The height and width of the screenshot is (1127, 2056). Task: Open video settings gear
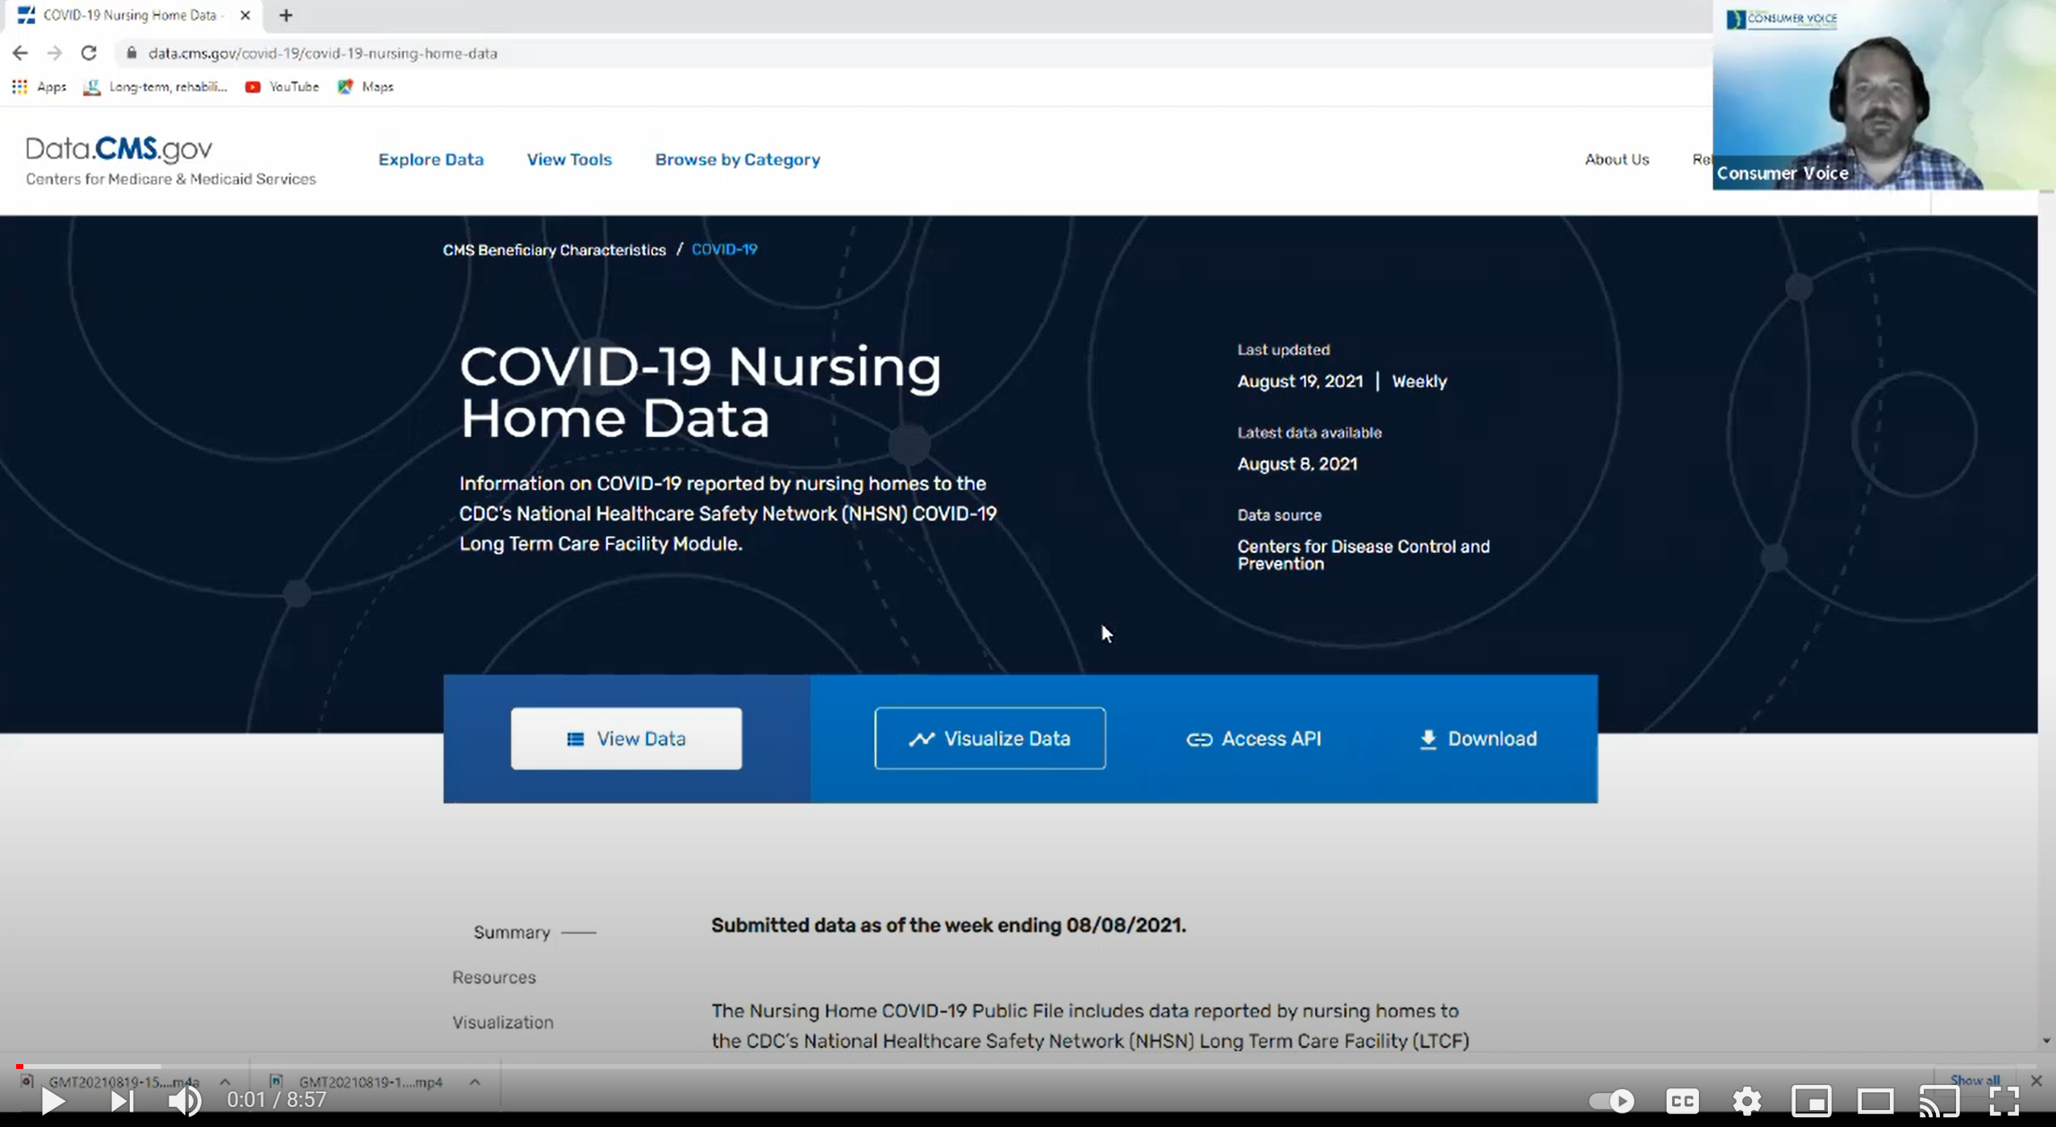(1746, 1100)
